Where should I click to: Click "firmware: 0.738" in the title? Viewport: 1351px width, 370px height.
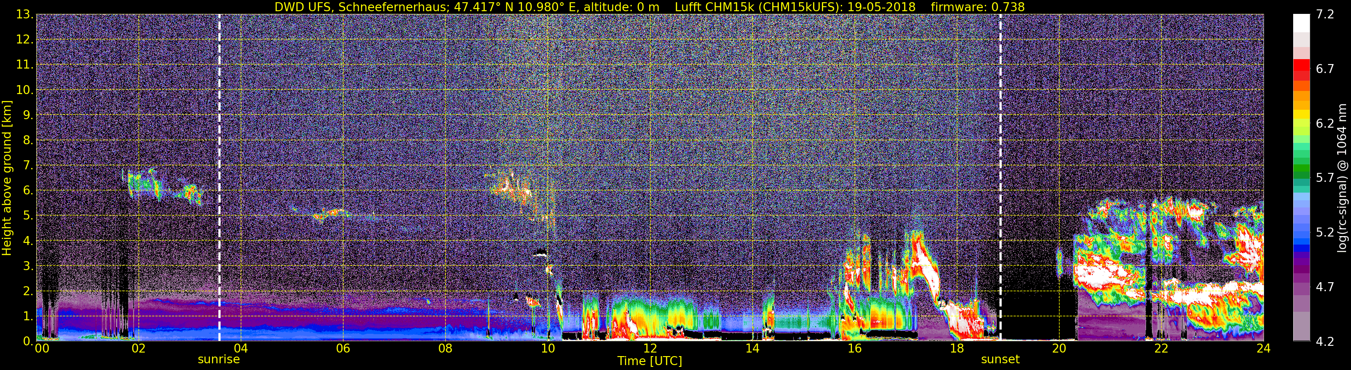point(977,7)
